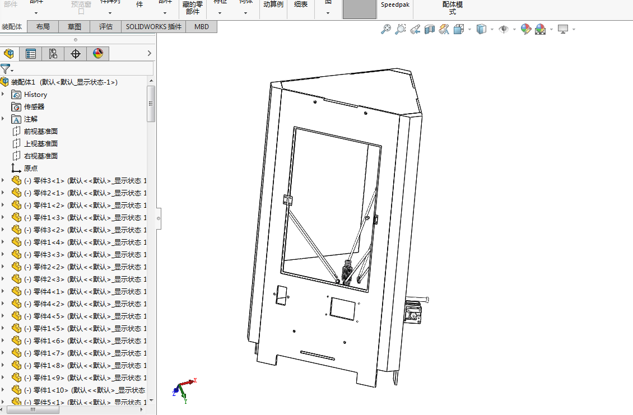
Task: Zoom to fit the model view
Action: coord(386,29)
